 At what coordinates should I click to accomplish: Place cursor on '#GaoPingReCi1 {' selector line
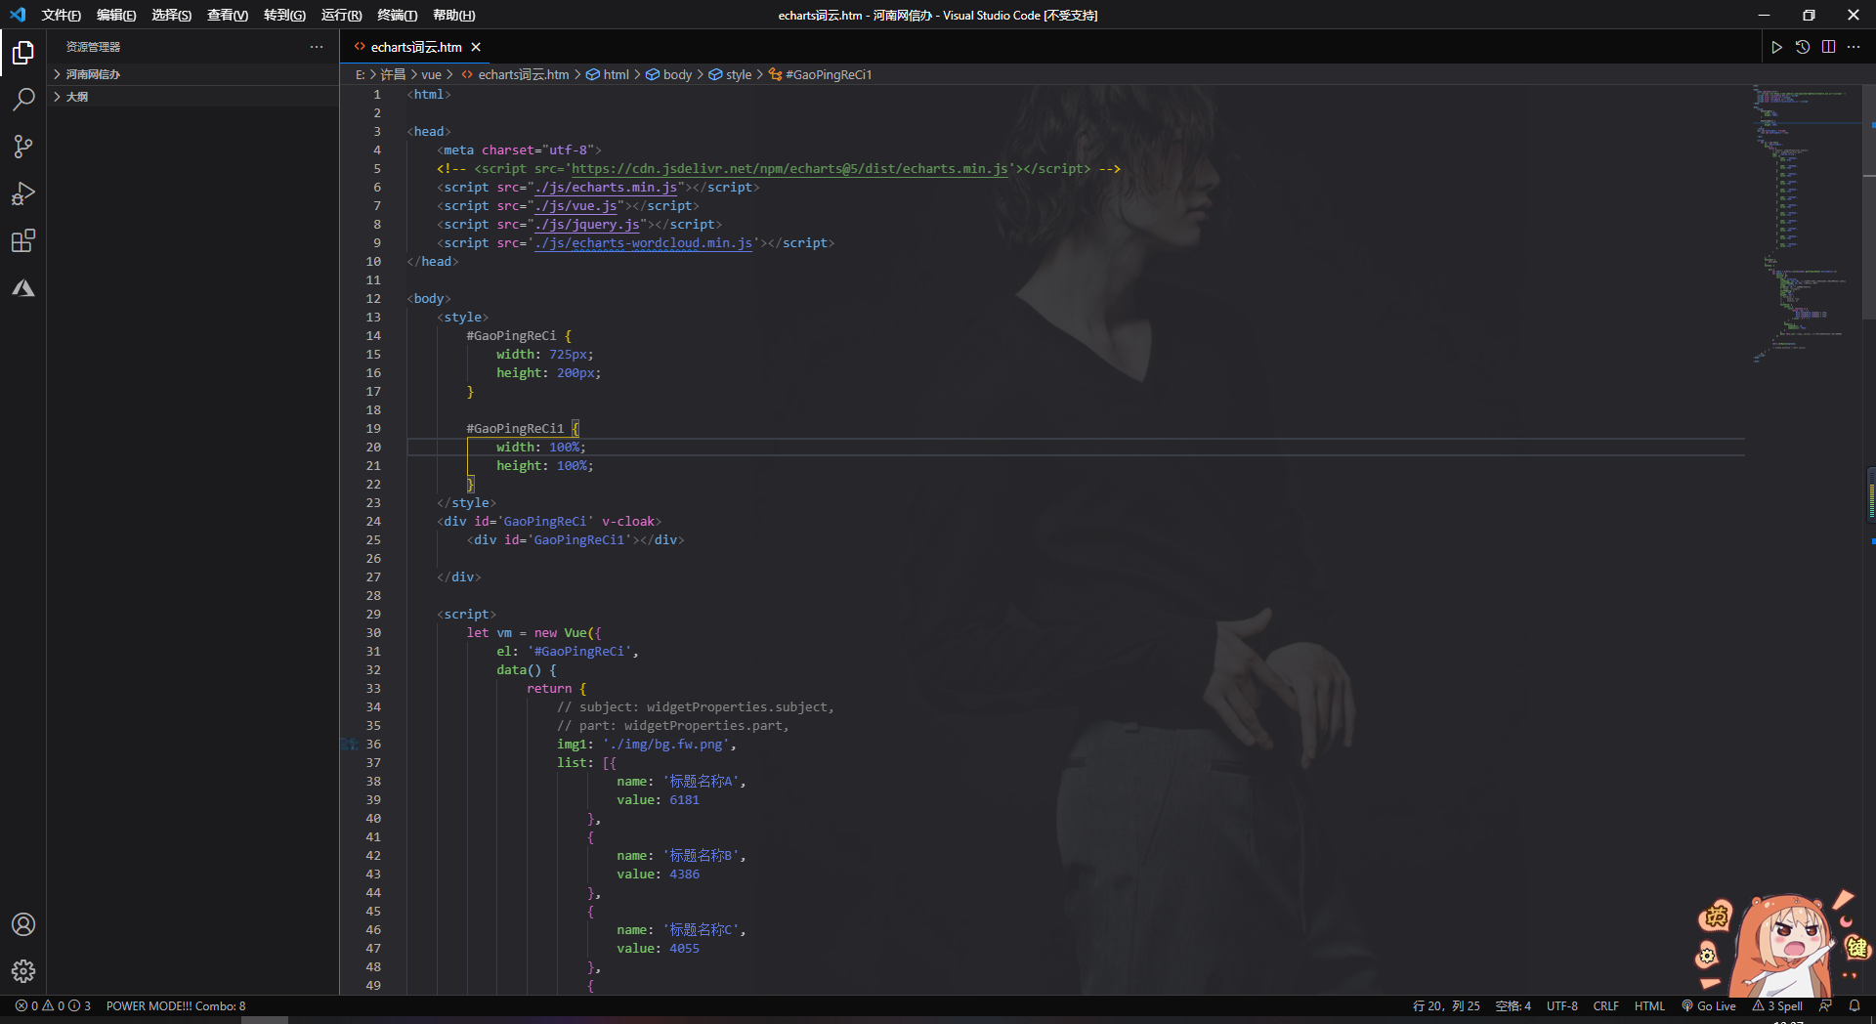[x=523, y=429]
